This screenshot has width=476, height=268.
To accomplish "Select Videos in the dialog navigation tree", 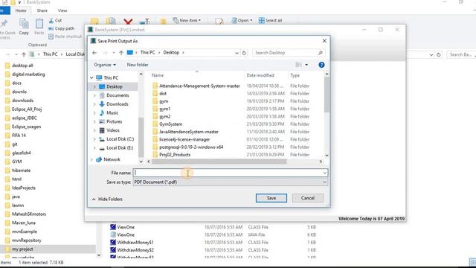I will point(113,130).
